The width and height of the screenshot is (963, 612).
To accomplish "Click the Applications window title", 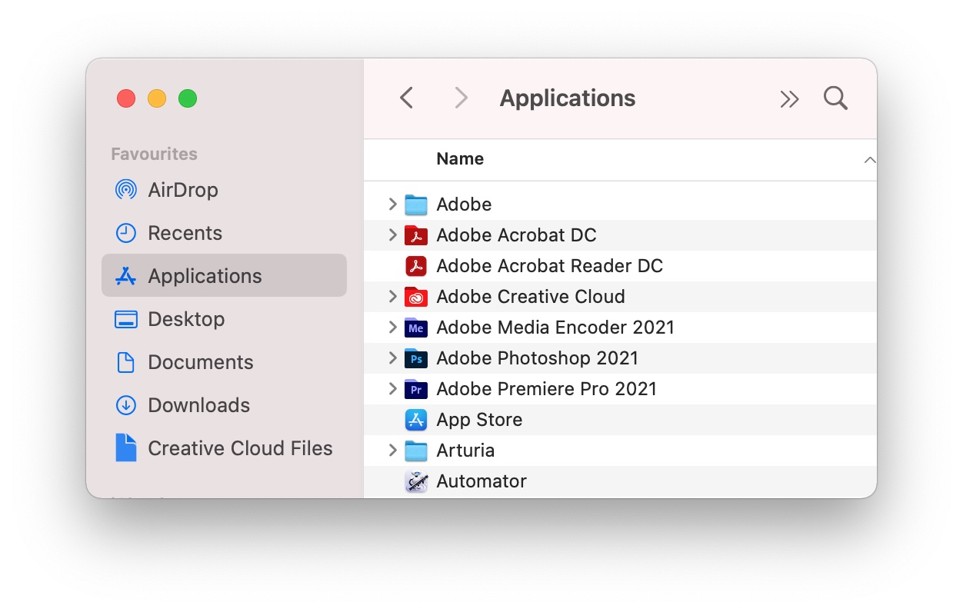I will [x=568, y=98].
